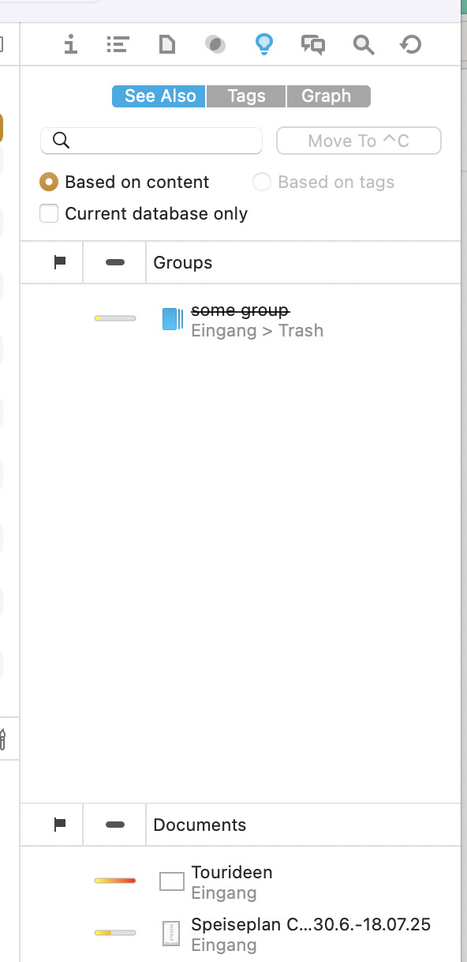Open the Search magnifier inspector
The height and width of the screenshot is (962, 467).
[363, 45]
